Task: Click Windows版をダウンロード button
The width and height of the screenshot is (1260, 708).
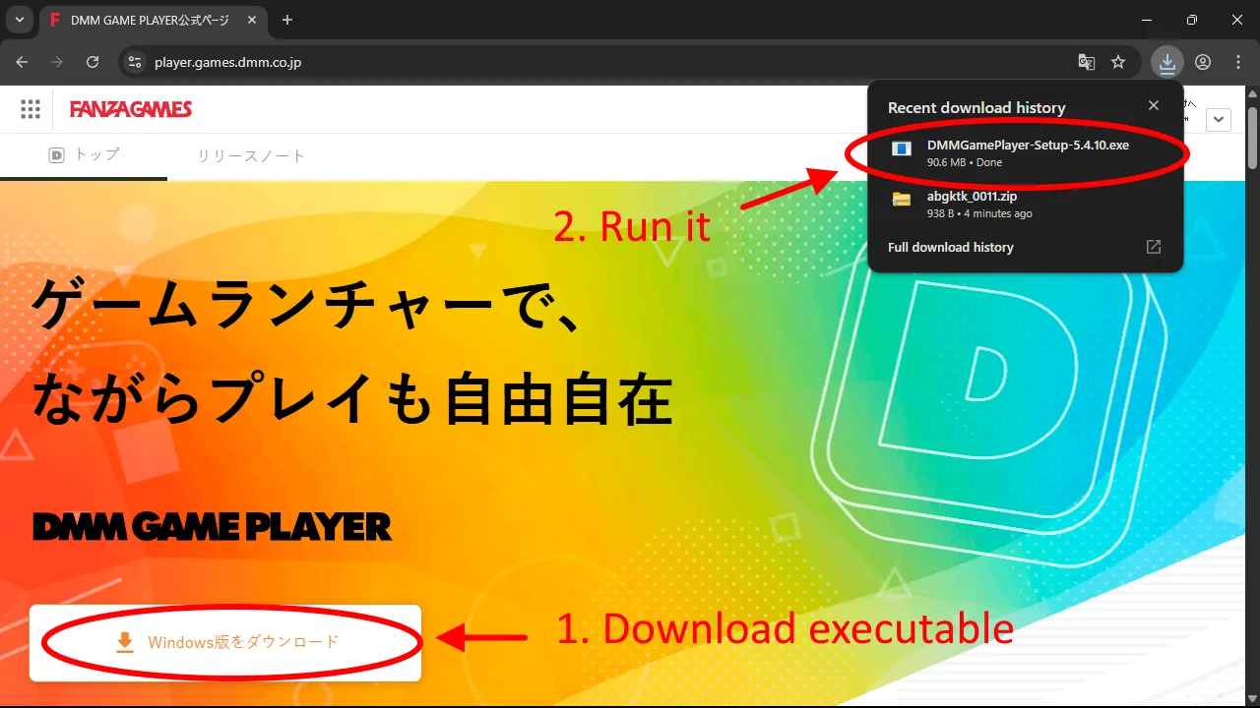Action: (x=225, y=642)
